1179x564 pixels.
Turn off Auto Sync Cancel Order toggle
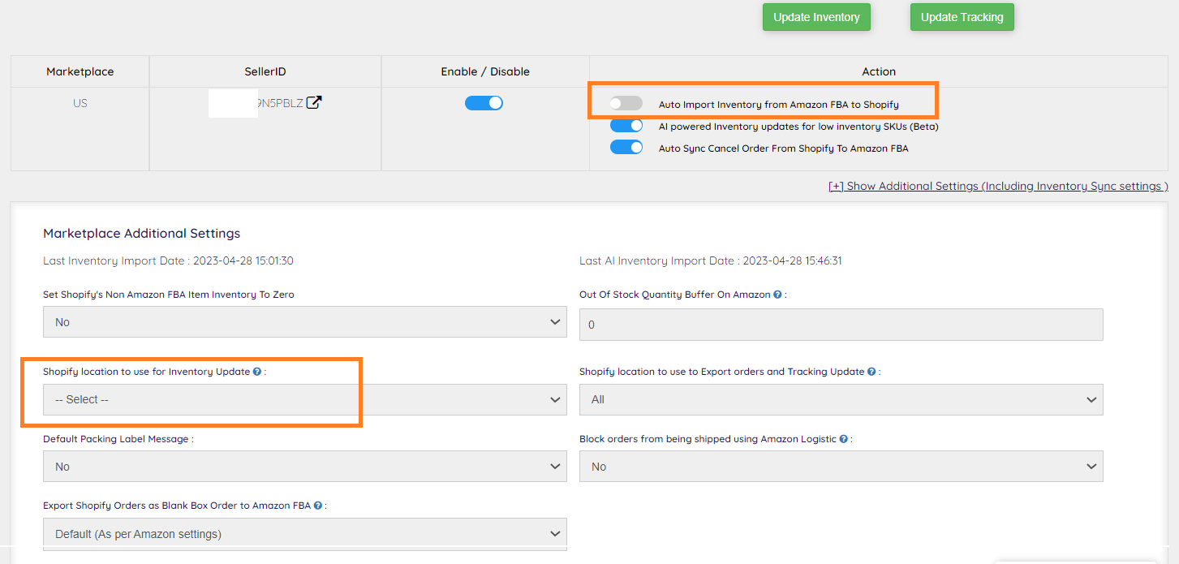(626, 148)
